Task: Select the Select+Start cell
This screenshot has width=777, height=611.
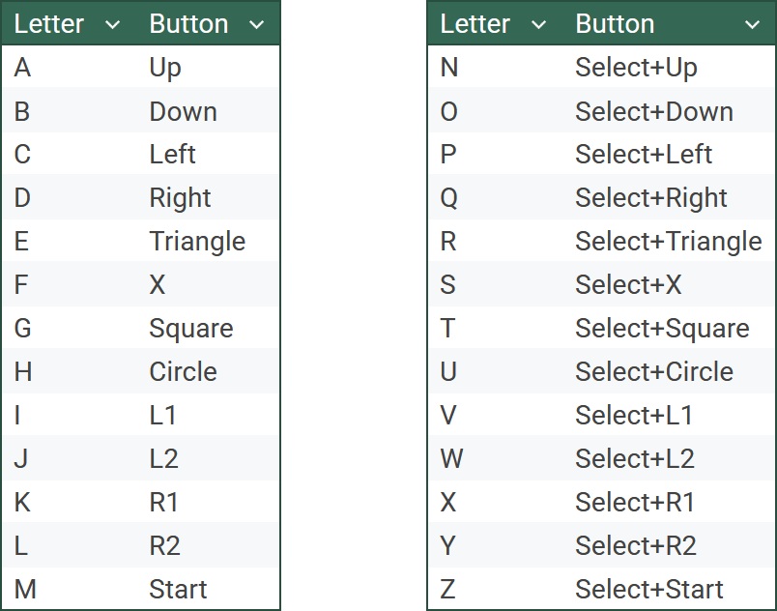Action: tap(648, 590)
